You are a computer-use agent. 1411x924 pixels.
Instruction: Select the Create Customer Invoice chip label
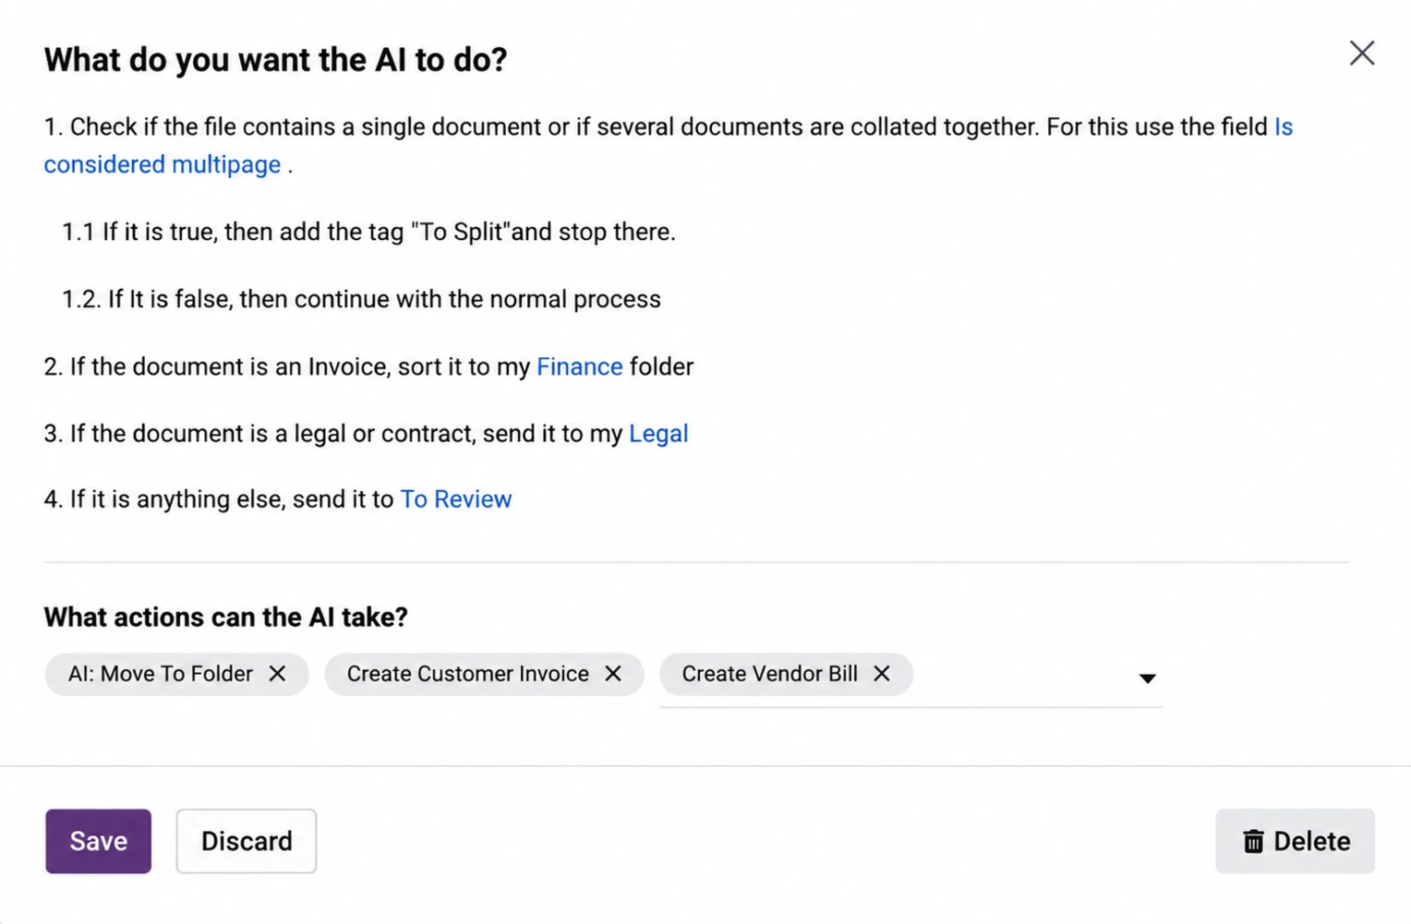point(468,674)
